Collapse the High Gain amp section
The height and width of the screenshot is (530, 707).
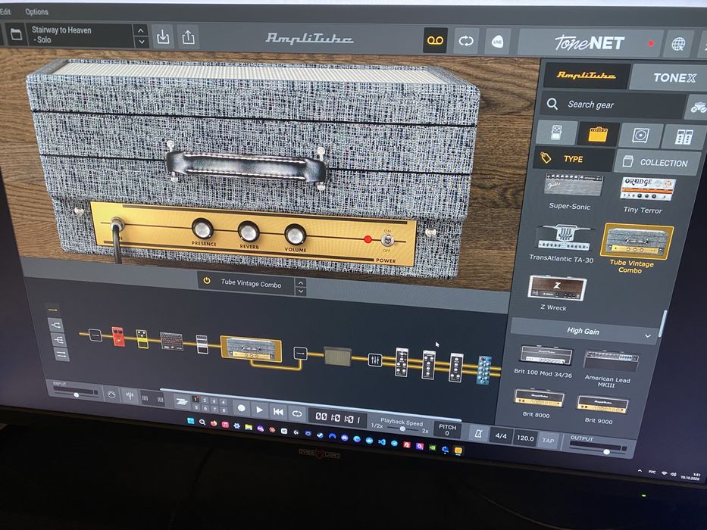[648, 336]
